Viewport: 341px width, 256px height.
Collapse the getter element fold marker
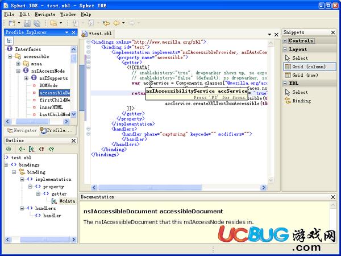(88, 62)
